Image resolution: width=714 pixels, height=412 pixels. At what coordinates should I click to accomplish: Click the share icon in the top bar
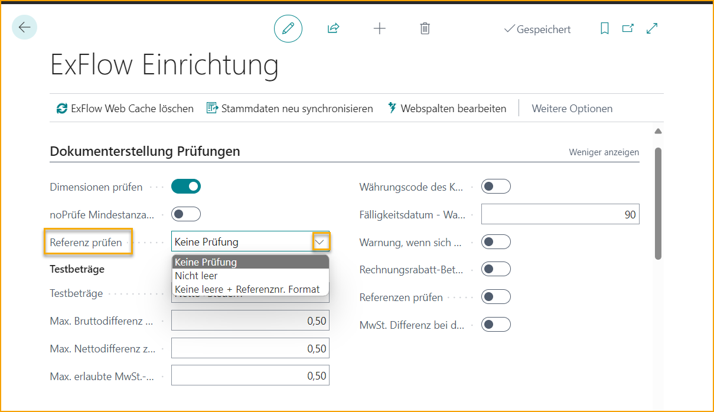point(333,28)
